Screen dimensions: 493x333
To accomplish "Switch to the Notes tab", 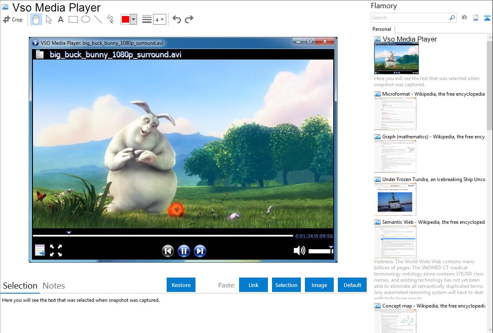I will tap(53, 286).
